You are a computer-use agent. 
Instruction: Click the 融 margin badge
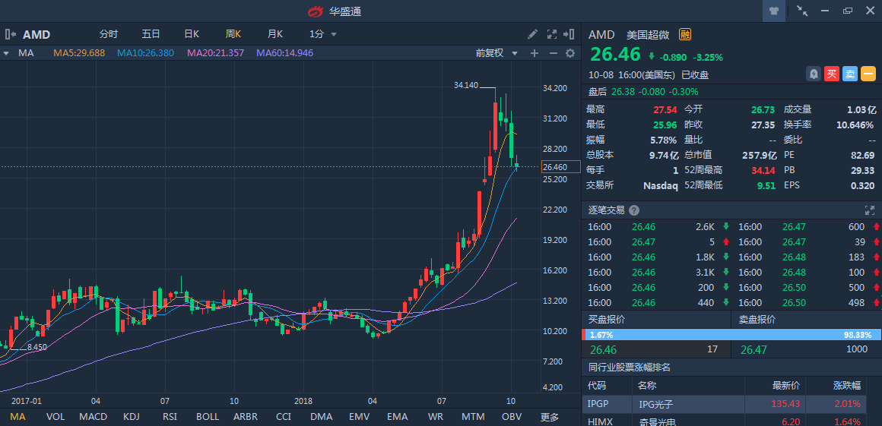684,34
